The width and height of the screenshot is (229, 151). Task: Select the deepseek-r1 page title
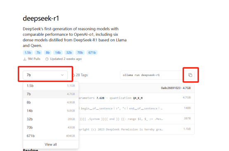pos(41,18)
